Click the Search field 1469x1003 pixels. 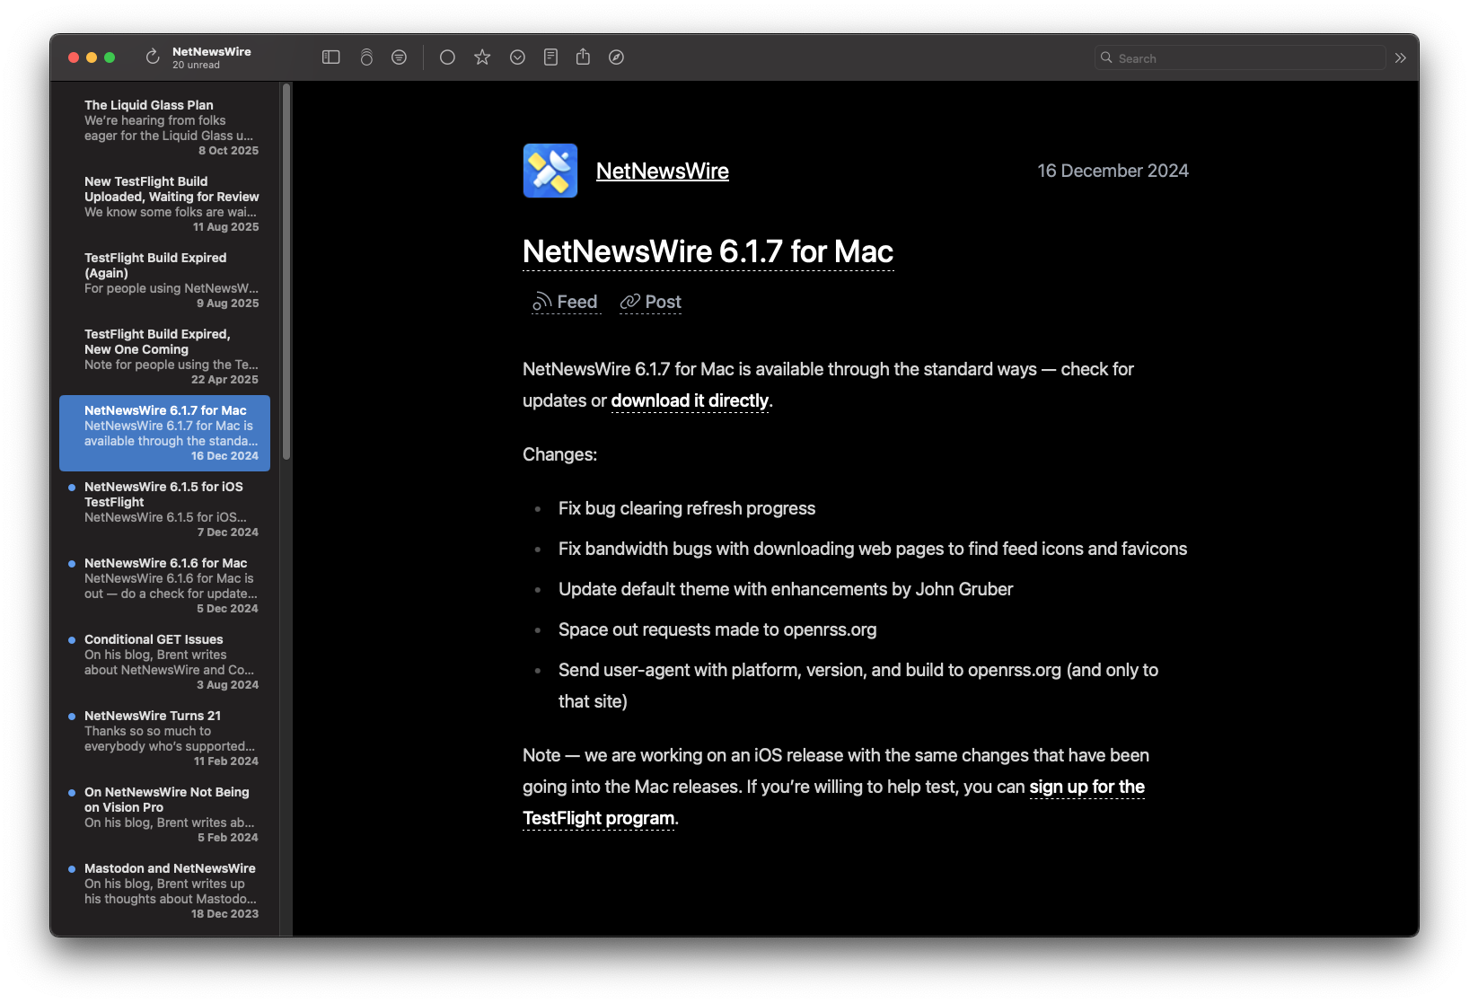pyautogui.click(x=1240, y=58)
